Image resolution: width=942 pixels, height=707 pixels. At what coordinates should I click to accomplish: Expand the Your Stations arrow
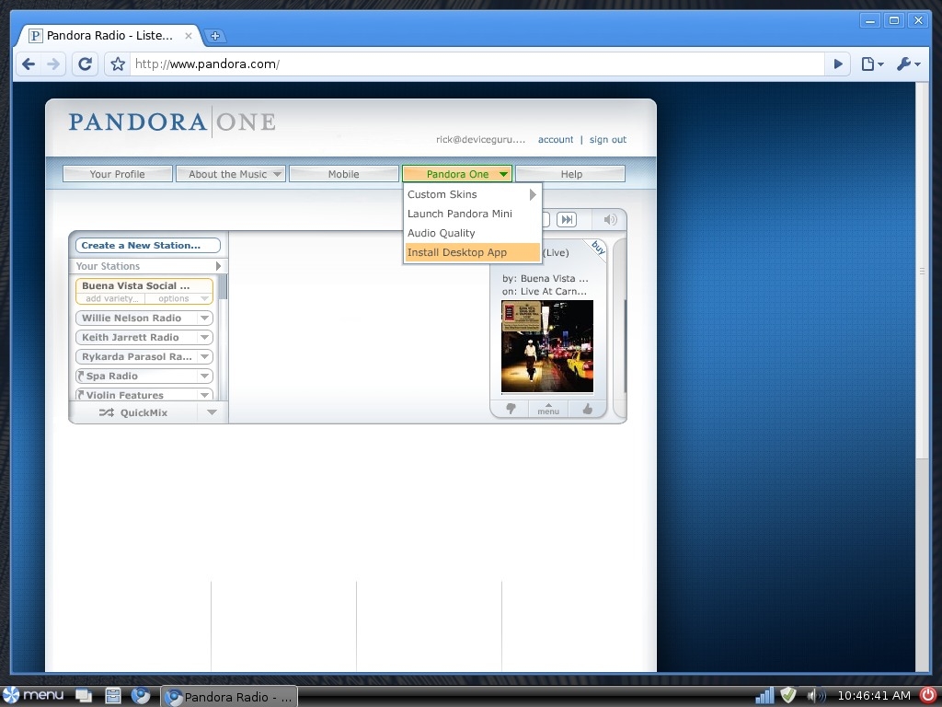218,265
